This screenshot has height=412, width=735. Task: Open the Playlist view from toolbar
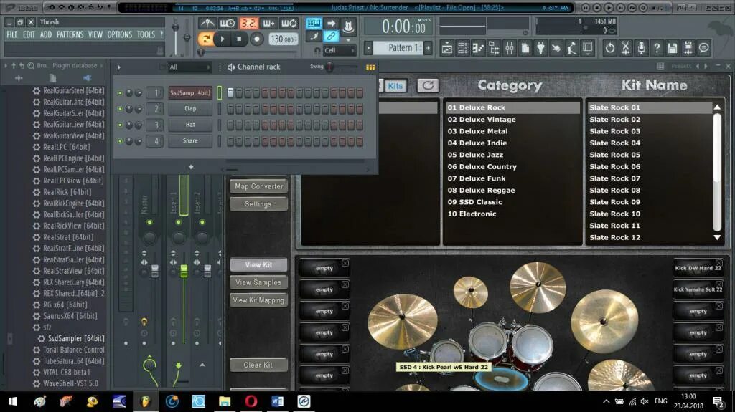pyautogui.click(x=446, y=48)
